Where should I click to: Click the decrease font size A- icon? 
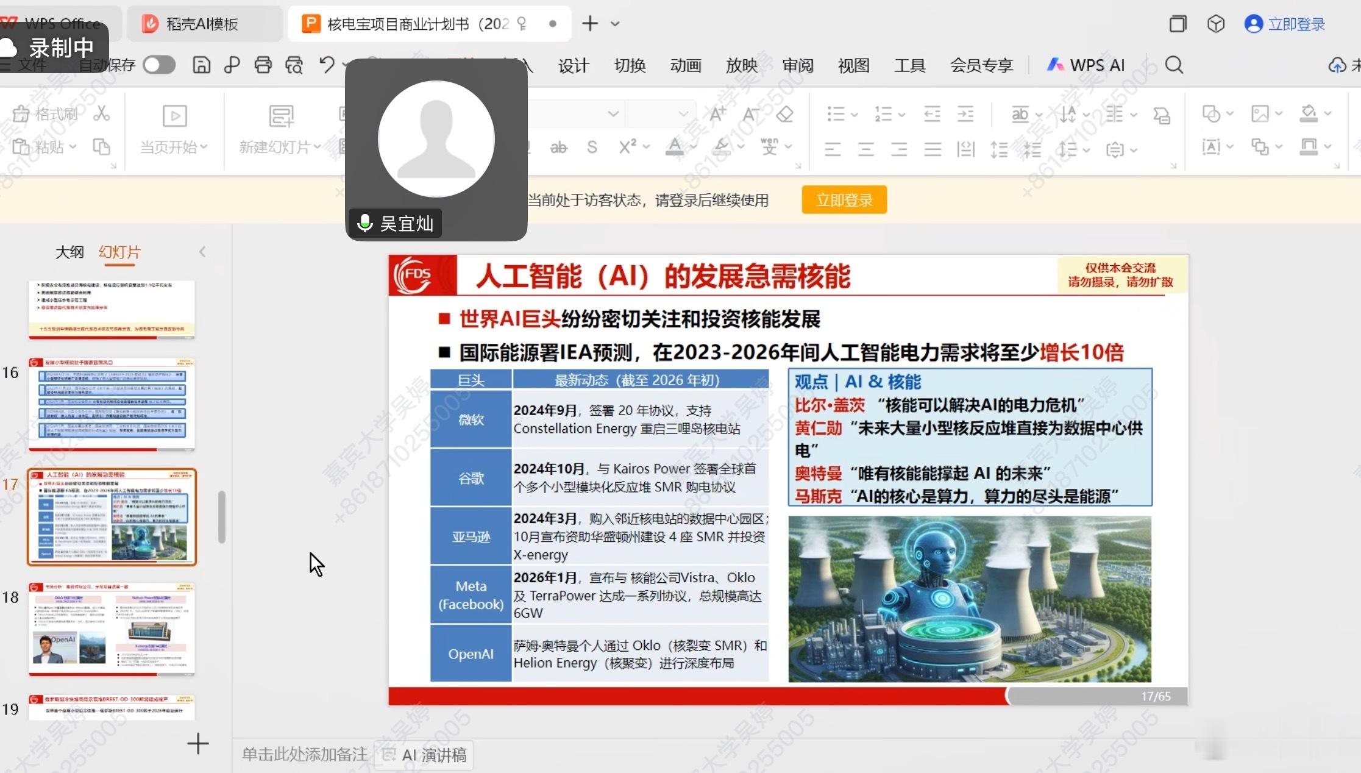click(x=751, y=113)
